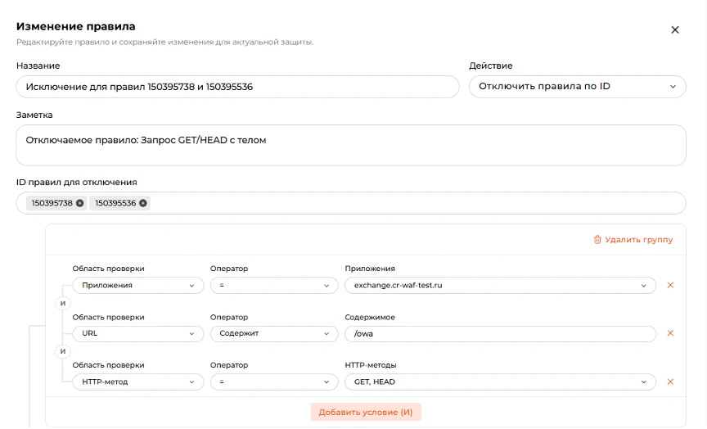Screen dimensions: 707x429
Task: Open the HTTP-метод scope dropdown
Action: 138,382
